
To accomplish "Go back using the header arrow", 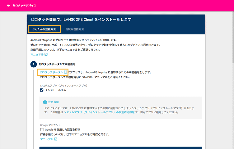I will pos(8,6).
